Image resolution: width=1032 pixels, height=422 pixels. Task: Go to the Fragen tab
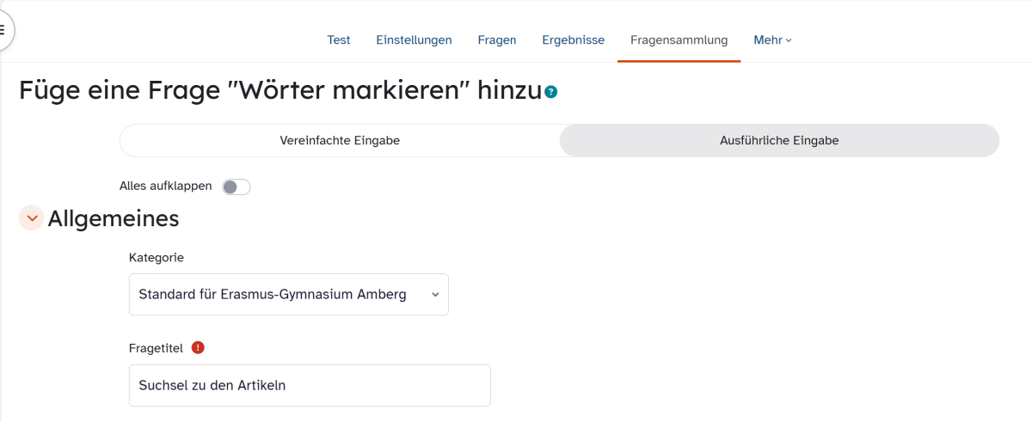(497, 40)
